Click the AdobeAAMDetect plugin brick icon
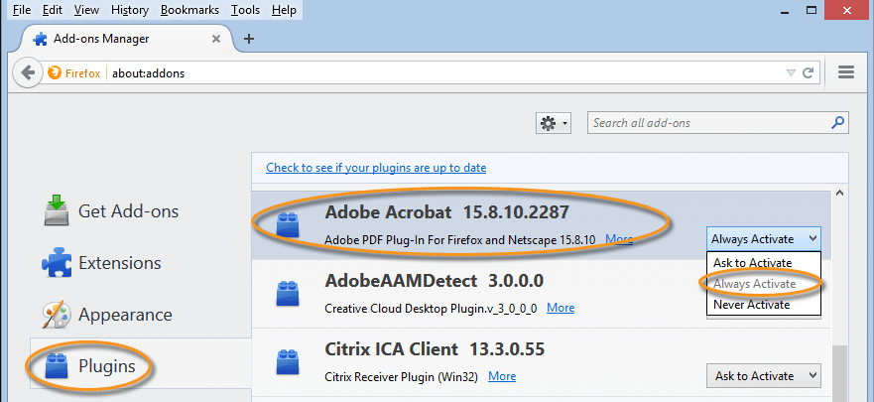Screen dimensions: 874x402 click(288, 294)
